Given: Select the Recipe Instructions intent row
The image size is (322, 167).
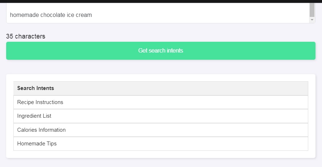Looking at the screenshot, I should pos(160,102).
